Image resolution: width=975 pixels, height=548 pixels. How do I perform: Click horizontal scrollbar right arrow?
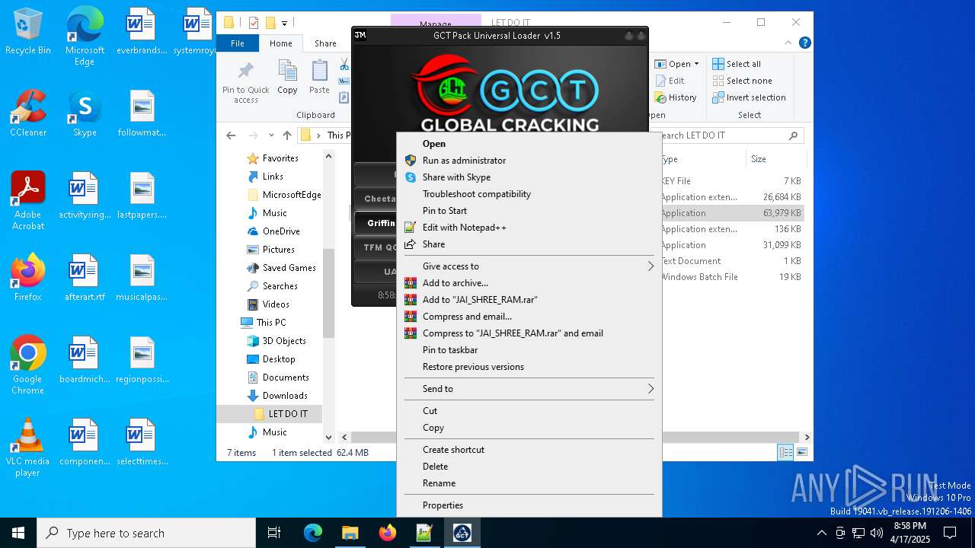807,437
